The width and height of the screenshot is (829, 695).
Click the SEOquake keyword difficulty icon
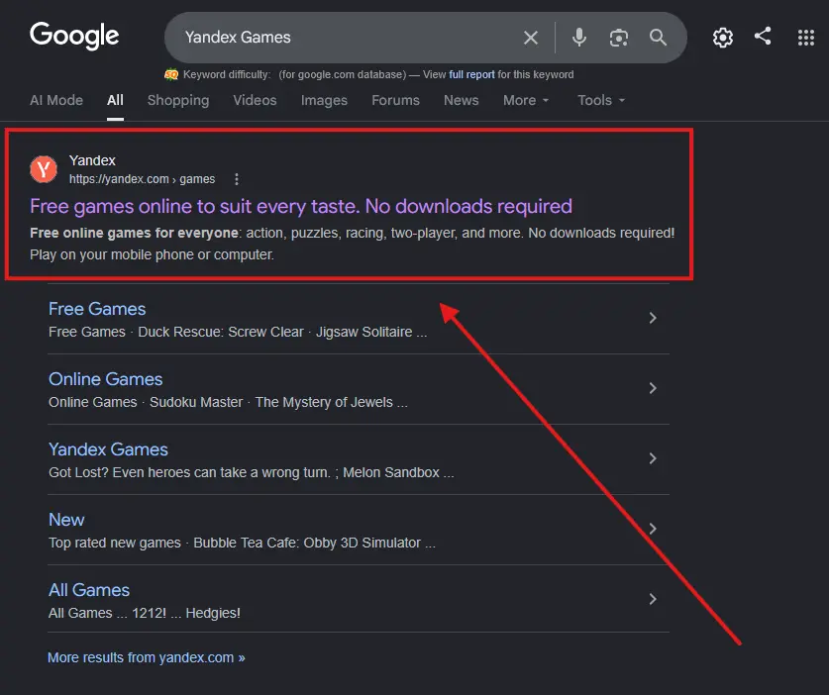click(171, 74)
